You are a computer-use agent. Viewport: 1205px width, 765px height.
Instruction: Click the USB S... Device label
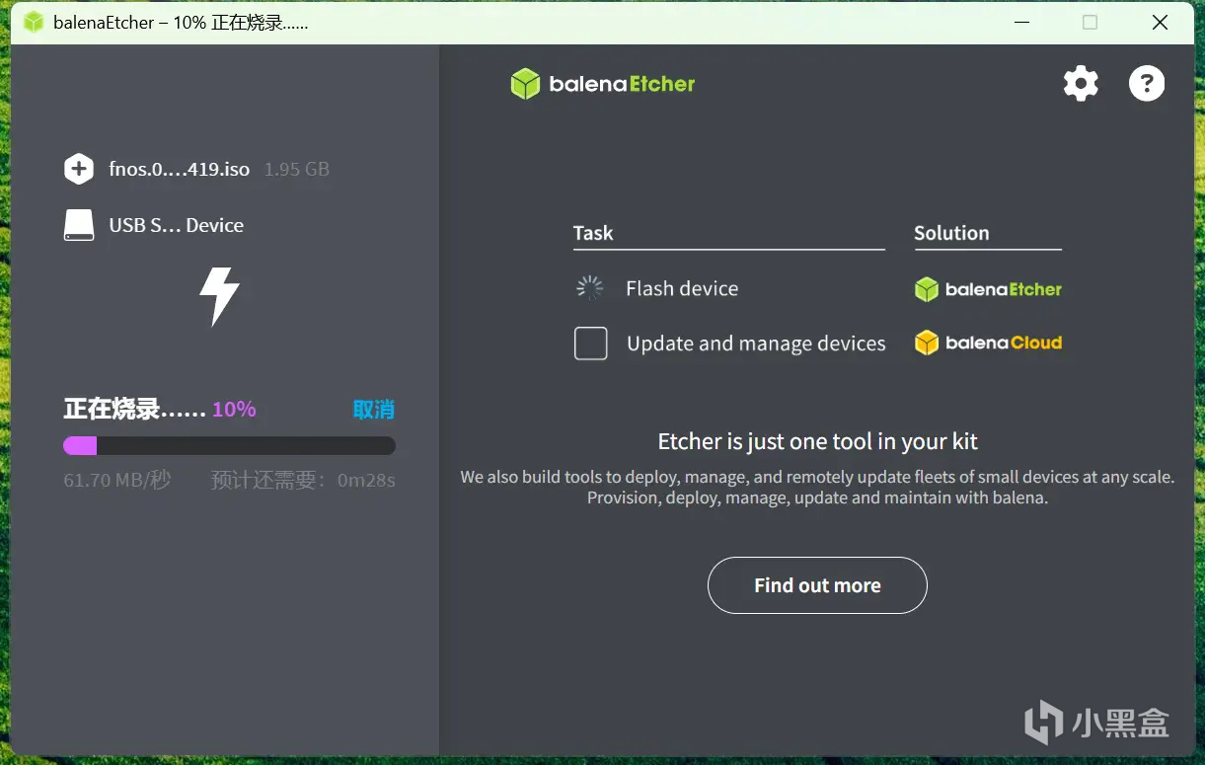(x=176, y=225)
